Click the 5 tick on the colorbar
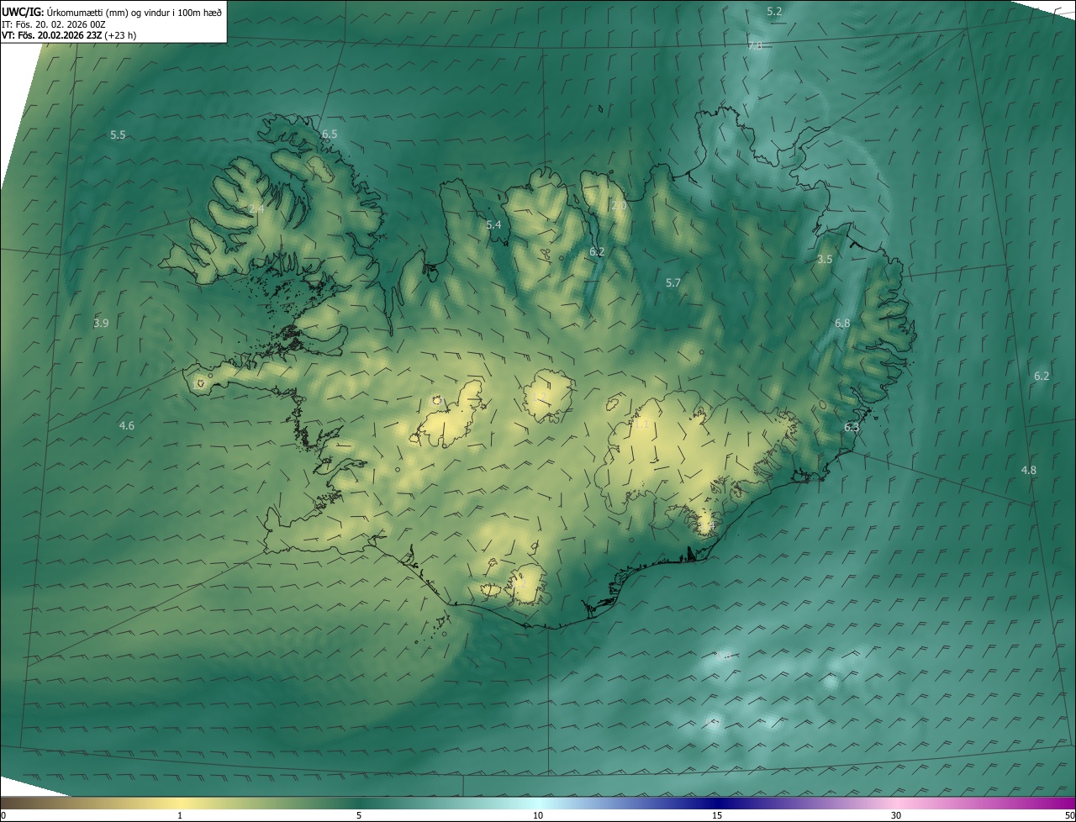 [x=359, y=815]
